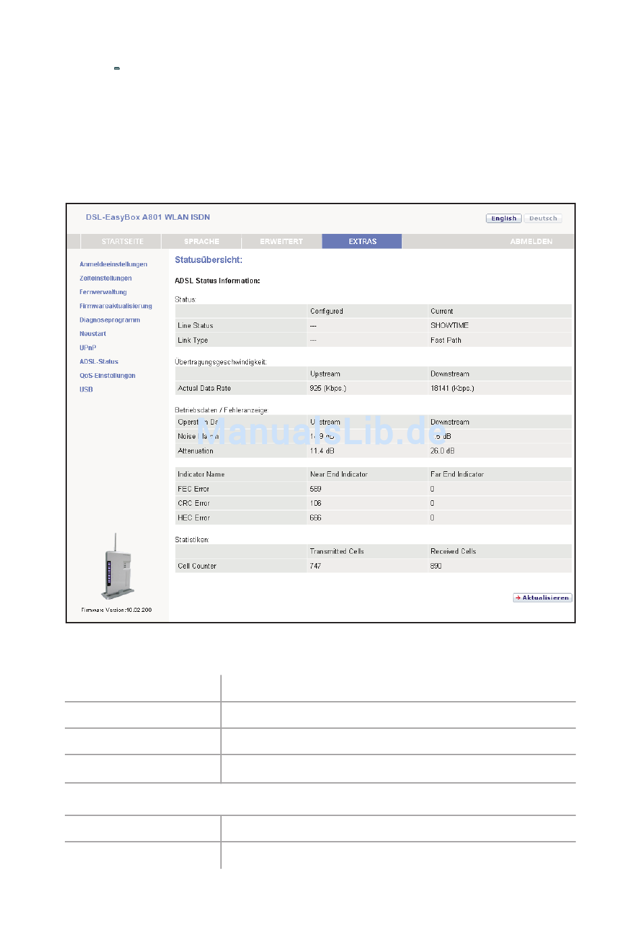Open Fernverwaltung in sidebar
The height and width of the screenshot is (935, 642).
click(x=103, y=292)
